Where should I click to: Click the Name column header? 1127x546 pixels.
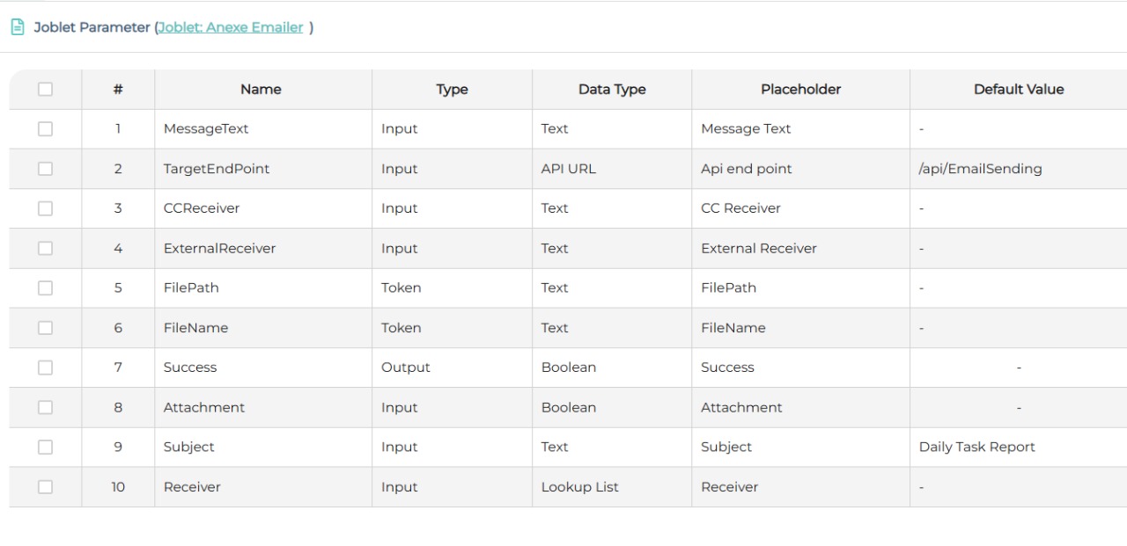[261, 89]
